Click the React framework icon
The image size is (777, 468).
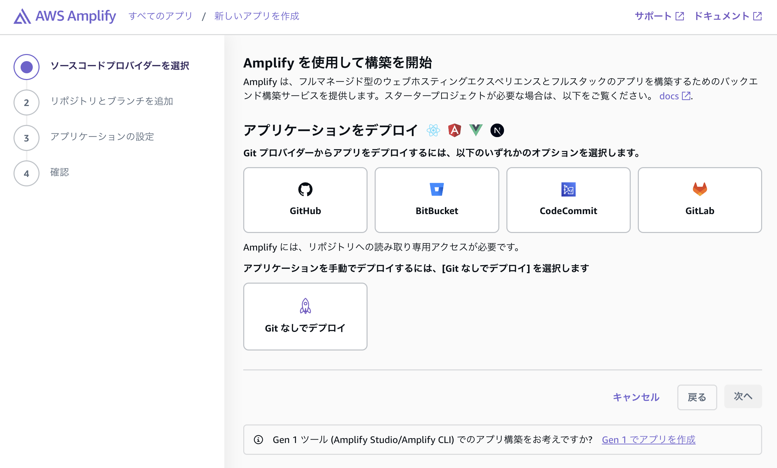[x=433, y=130]
